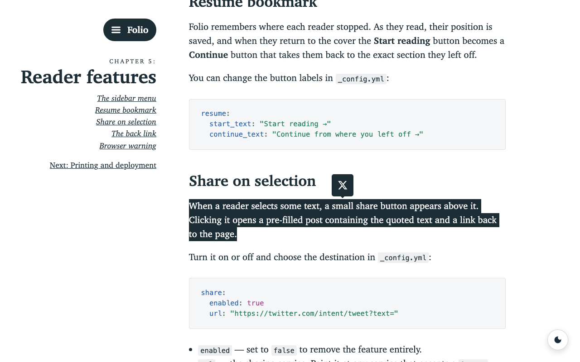The image size is (580, 362).
Task: Click the 'resume:' key in code block
Action: [216, 113]
